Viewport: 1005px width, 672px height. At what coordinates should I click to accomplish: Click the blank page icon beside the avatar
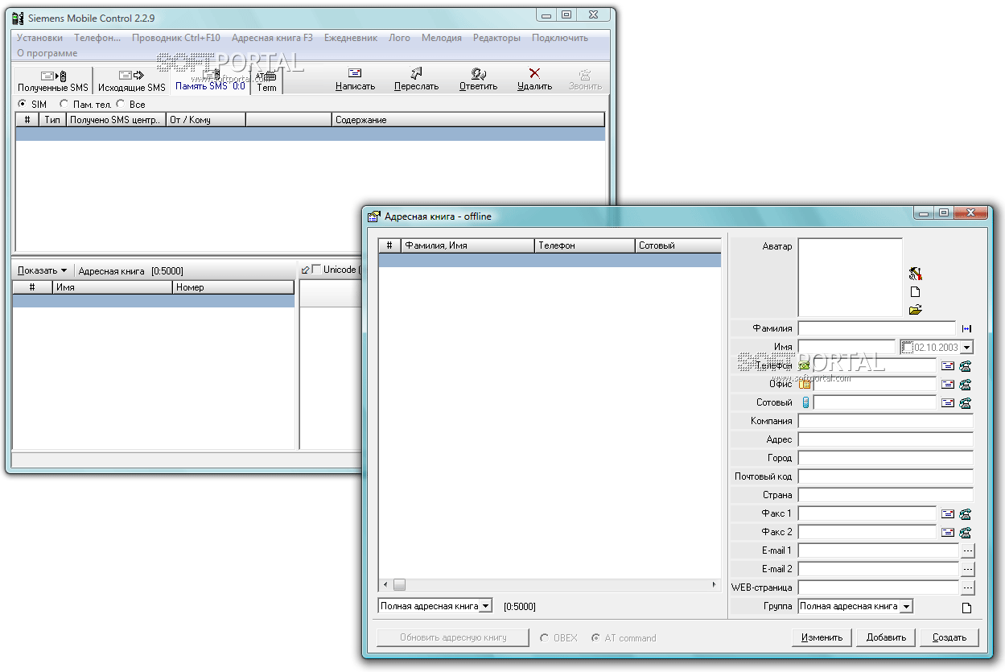point(915,291)
